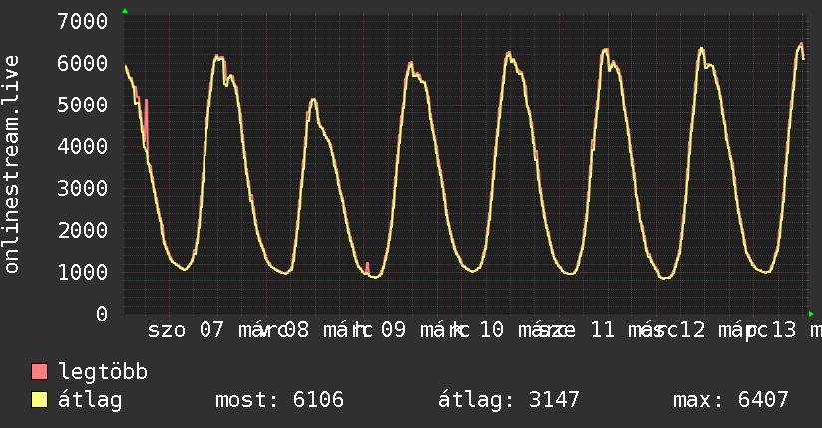Click the 2000 y-axis label
Image resolution: width=822 pixels, height=428 pixels.
[x=83, y=230]
